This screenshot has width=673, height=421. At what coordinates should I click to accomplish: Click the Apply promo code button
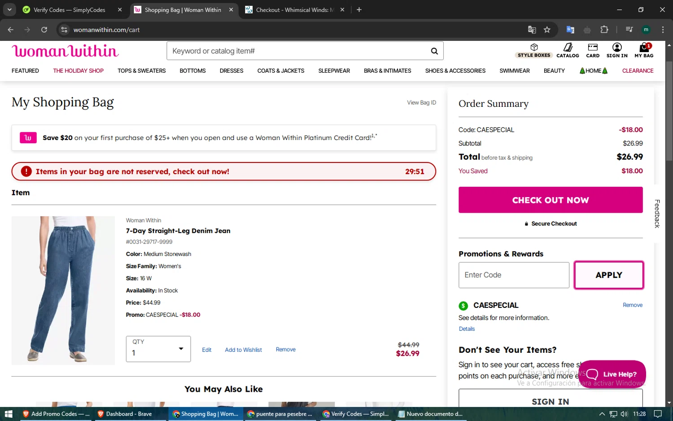coord(609,275)
